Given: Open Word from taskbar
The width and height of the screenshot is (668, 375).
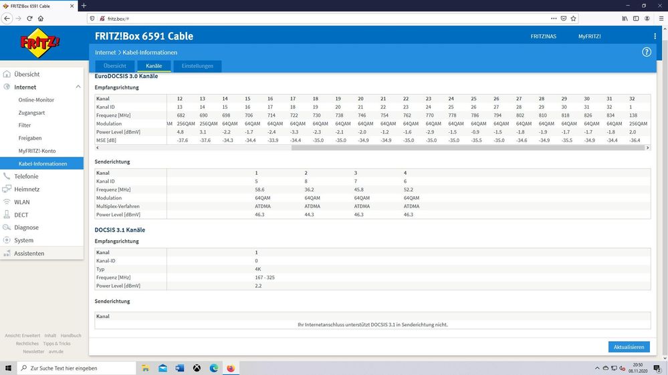Looking at the screenshot, I should 180,368.
